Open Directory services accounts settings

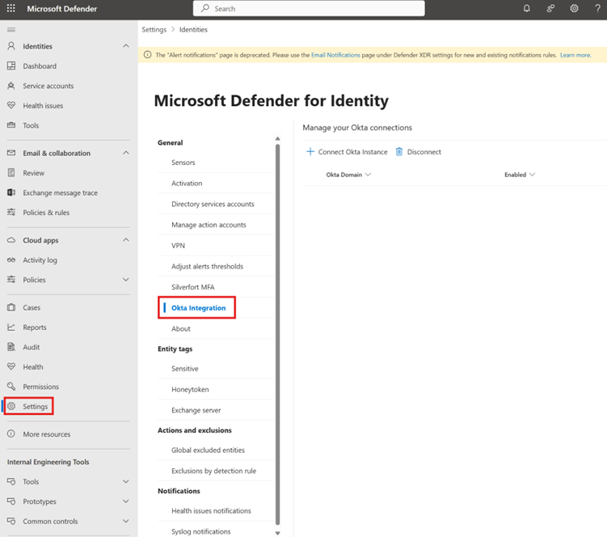(x=213, y=204)
